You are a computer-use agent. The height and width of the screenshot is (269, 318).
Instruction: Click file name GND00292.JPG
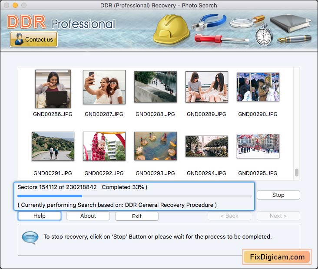(104, 173)
